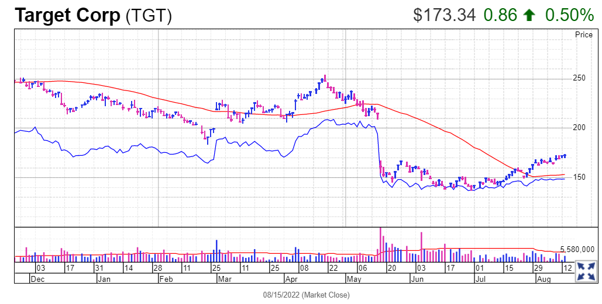
Task: Click the 31 date tick label
Action: [99, 268]
